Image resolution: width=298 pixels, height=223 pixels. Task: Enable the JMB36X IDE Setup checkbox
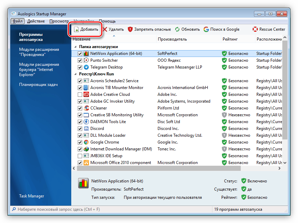80,156
